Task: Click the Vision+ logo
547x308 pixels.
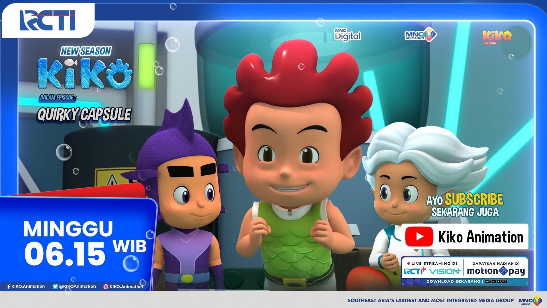Action: point(445,271)
